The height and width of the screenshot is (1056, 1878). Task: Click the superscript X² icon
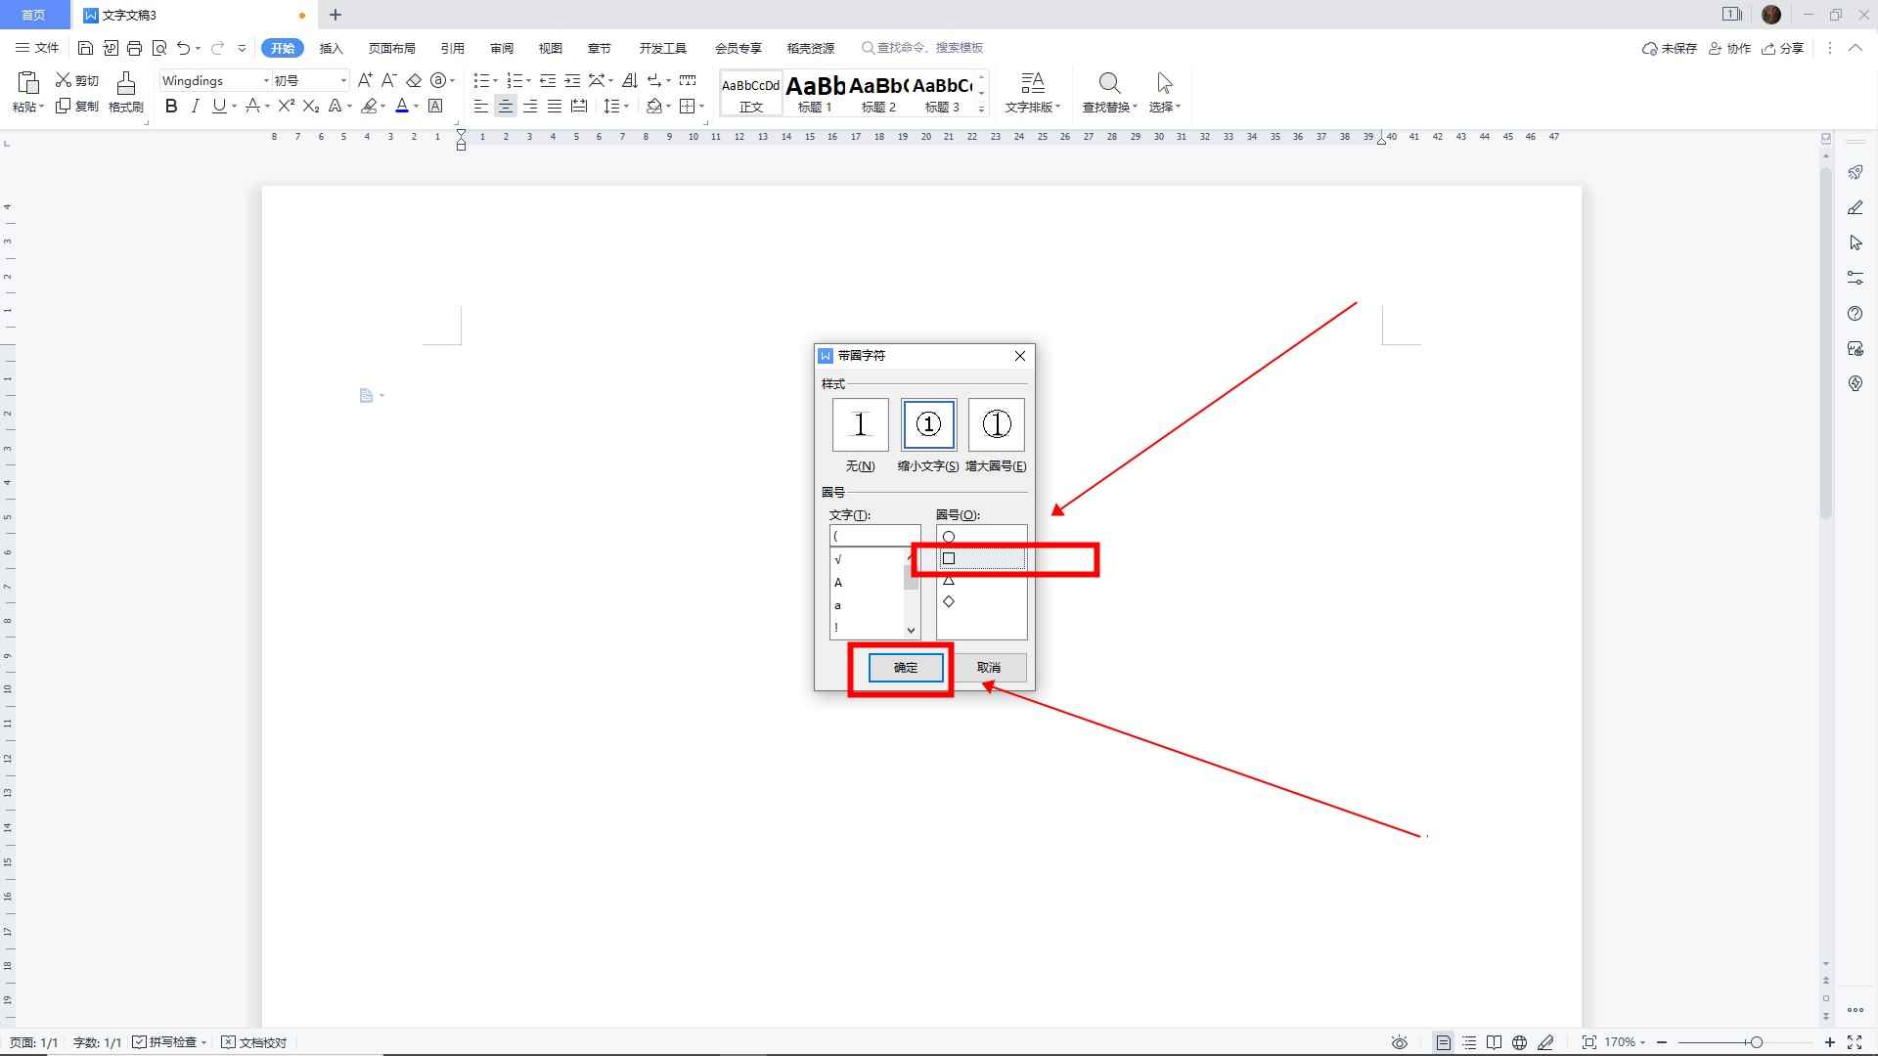(286, 106)
